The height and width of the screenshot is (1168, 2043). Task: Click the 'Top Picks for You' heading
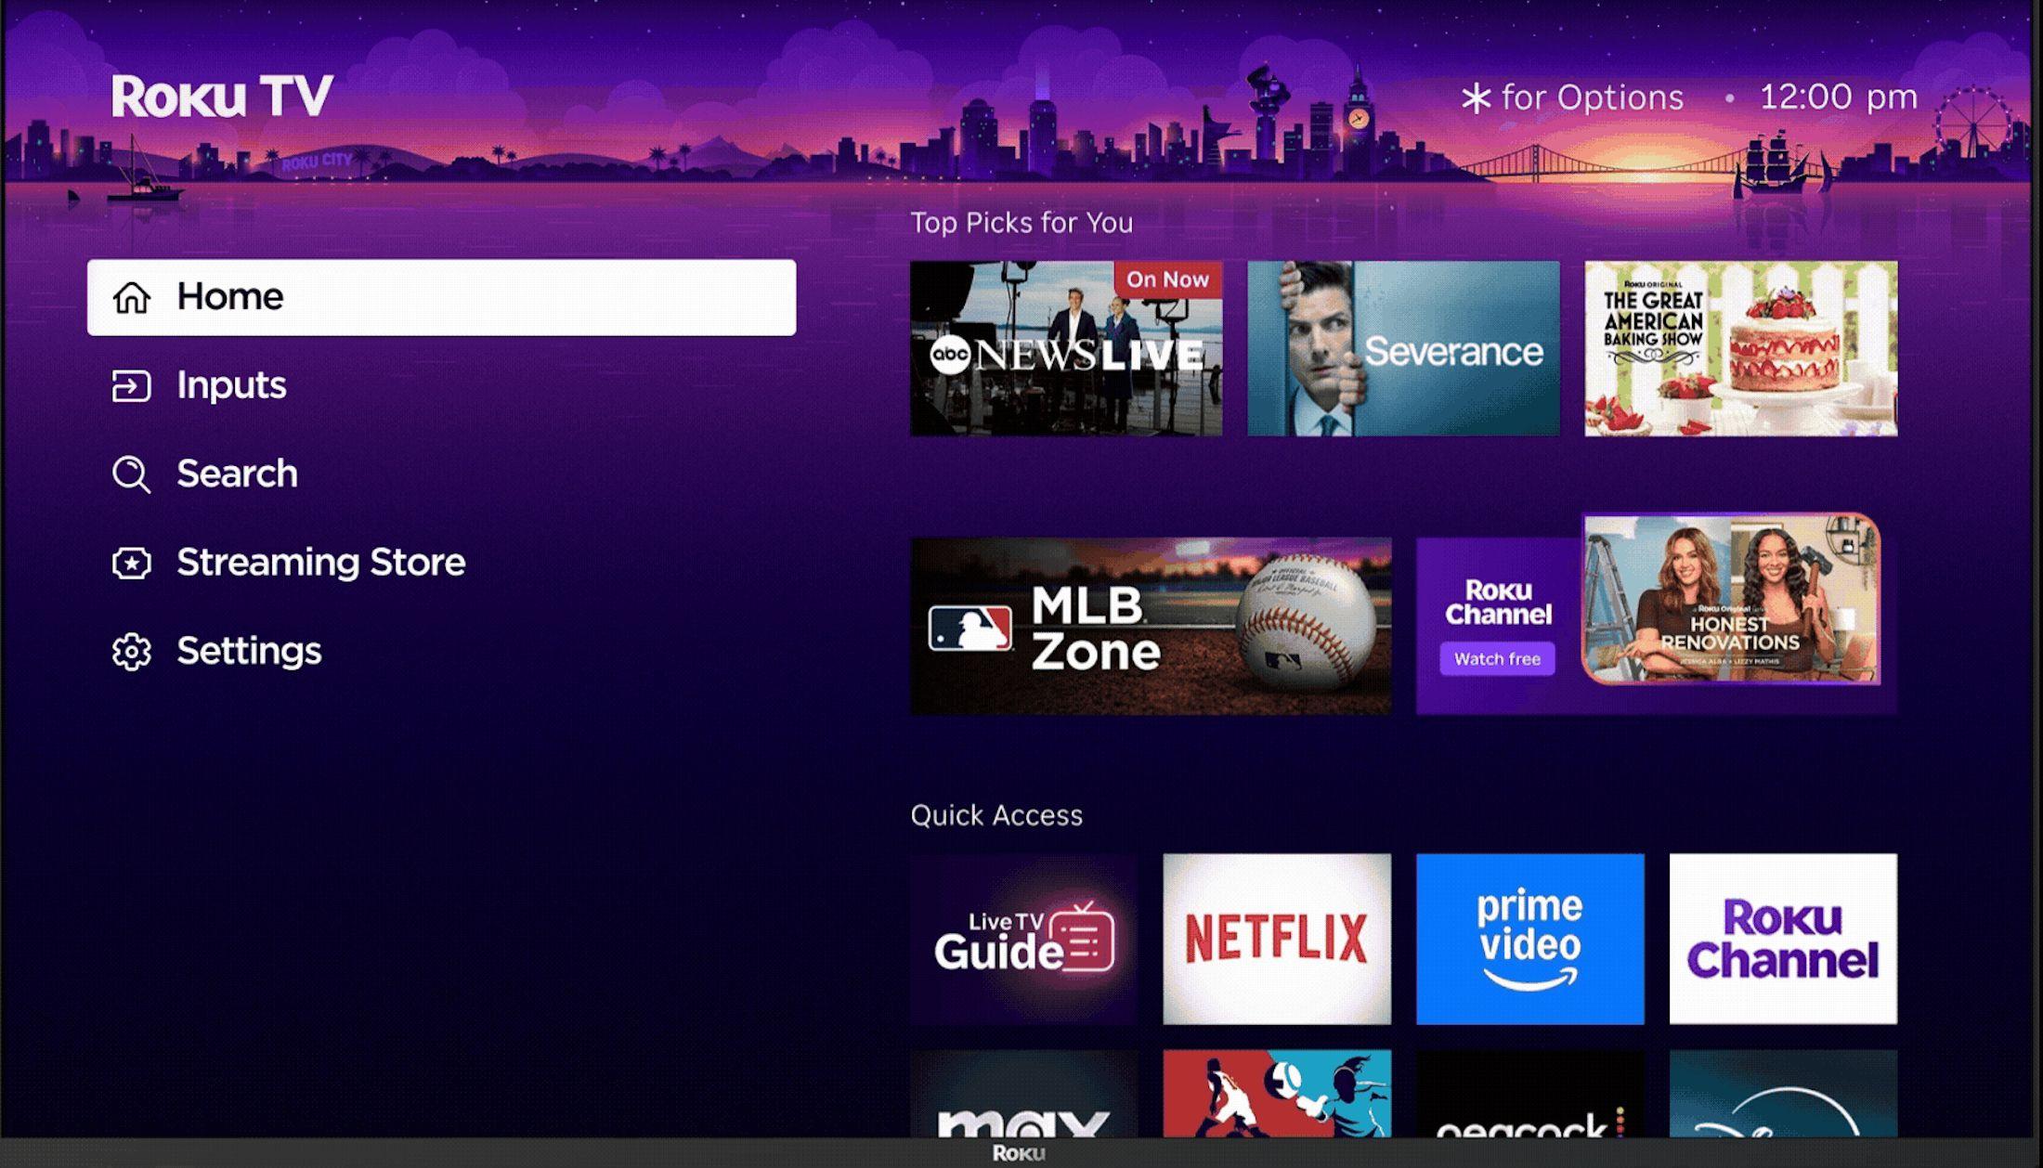pyautogui.click(x=1021, y=223)
